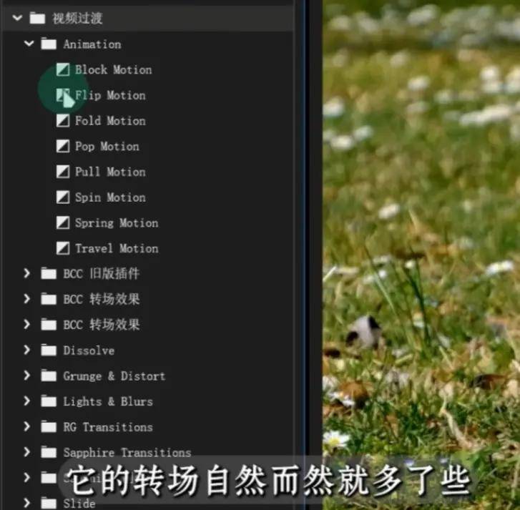Select the Spring Motion transition icon
Viewport: 520px width, 510px height.
click(64, 223)
